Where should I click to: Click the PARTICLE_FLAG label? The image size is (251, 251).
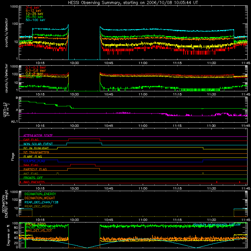pos(35,169)
